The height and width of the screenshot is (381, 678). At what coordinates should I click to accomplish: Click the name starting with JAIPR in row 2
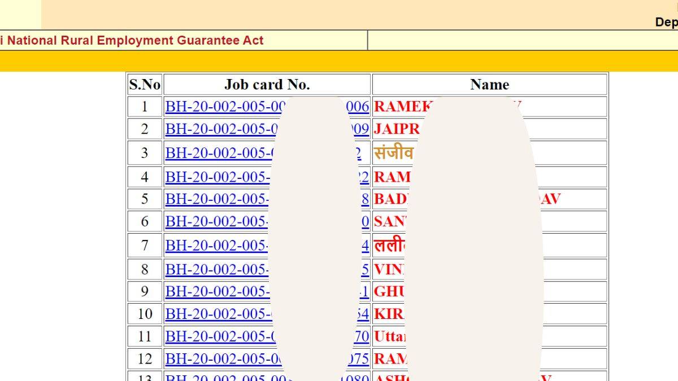coord(397,129)
